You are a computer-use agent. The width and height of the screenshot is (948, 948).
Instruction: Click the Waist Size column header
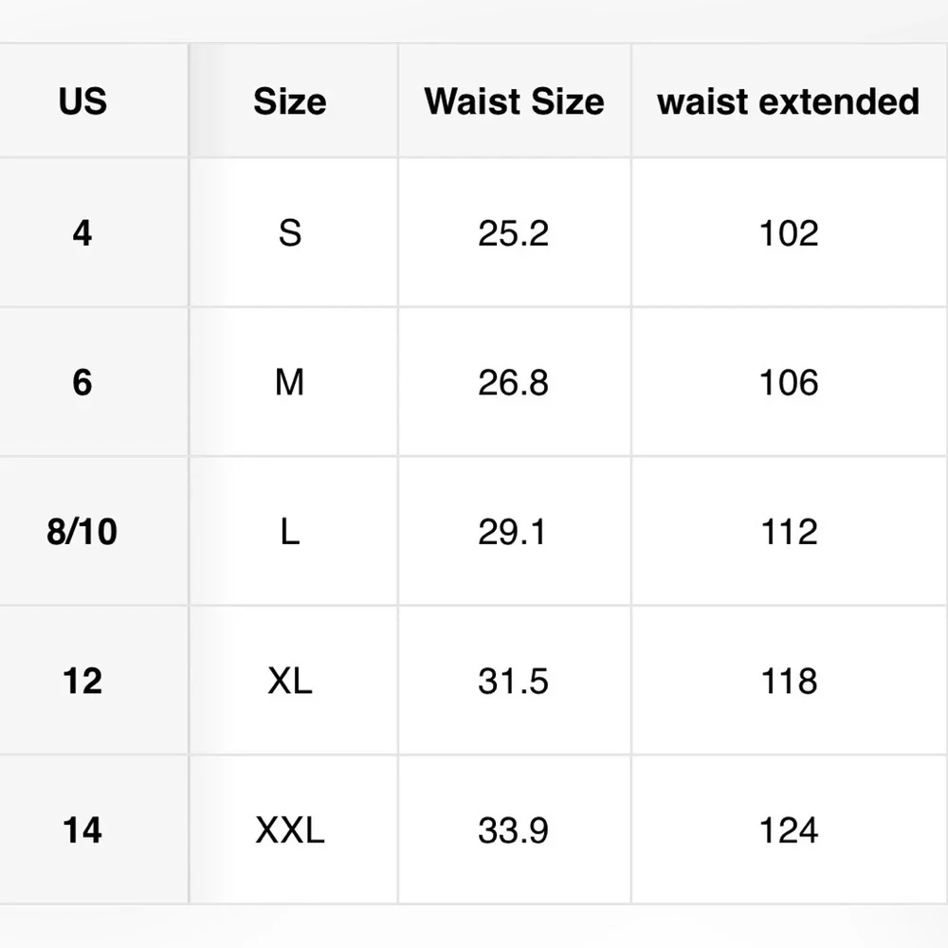(515, 101)
